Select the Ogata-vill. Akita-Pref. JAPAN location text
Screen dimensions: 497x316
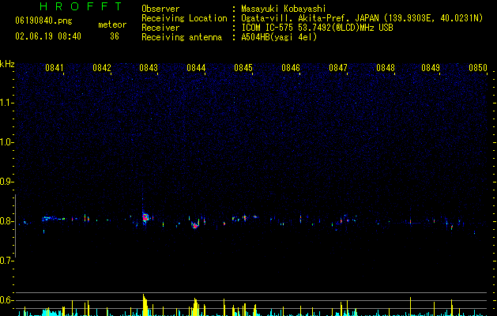[x=362, y=18]
